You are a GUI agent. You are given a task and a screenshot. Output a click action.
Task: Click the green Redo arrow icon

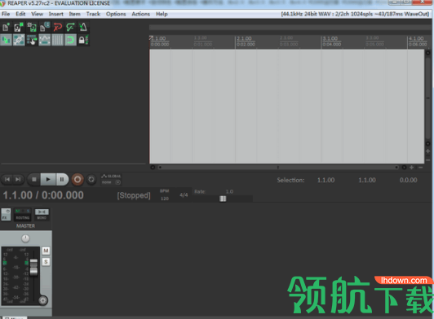click(x=71, y=27)
